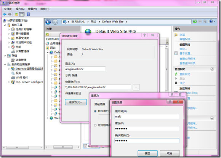
Task: Click the IIS Manager round back button
Action: coord(48,22)
